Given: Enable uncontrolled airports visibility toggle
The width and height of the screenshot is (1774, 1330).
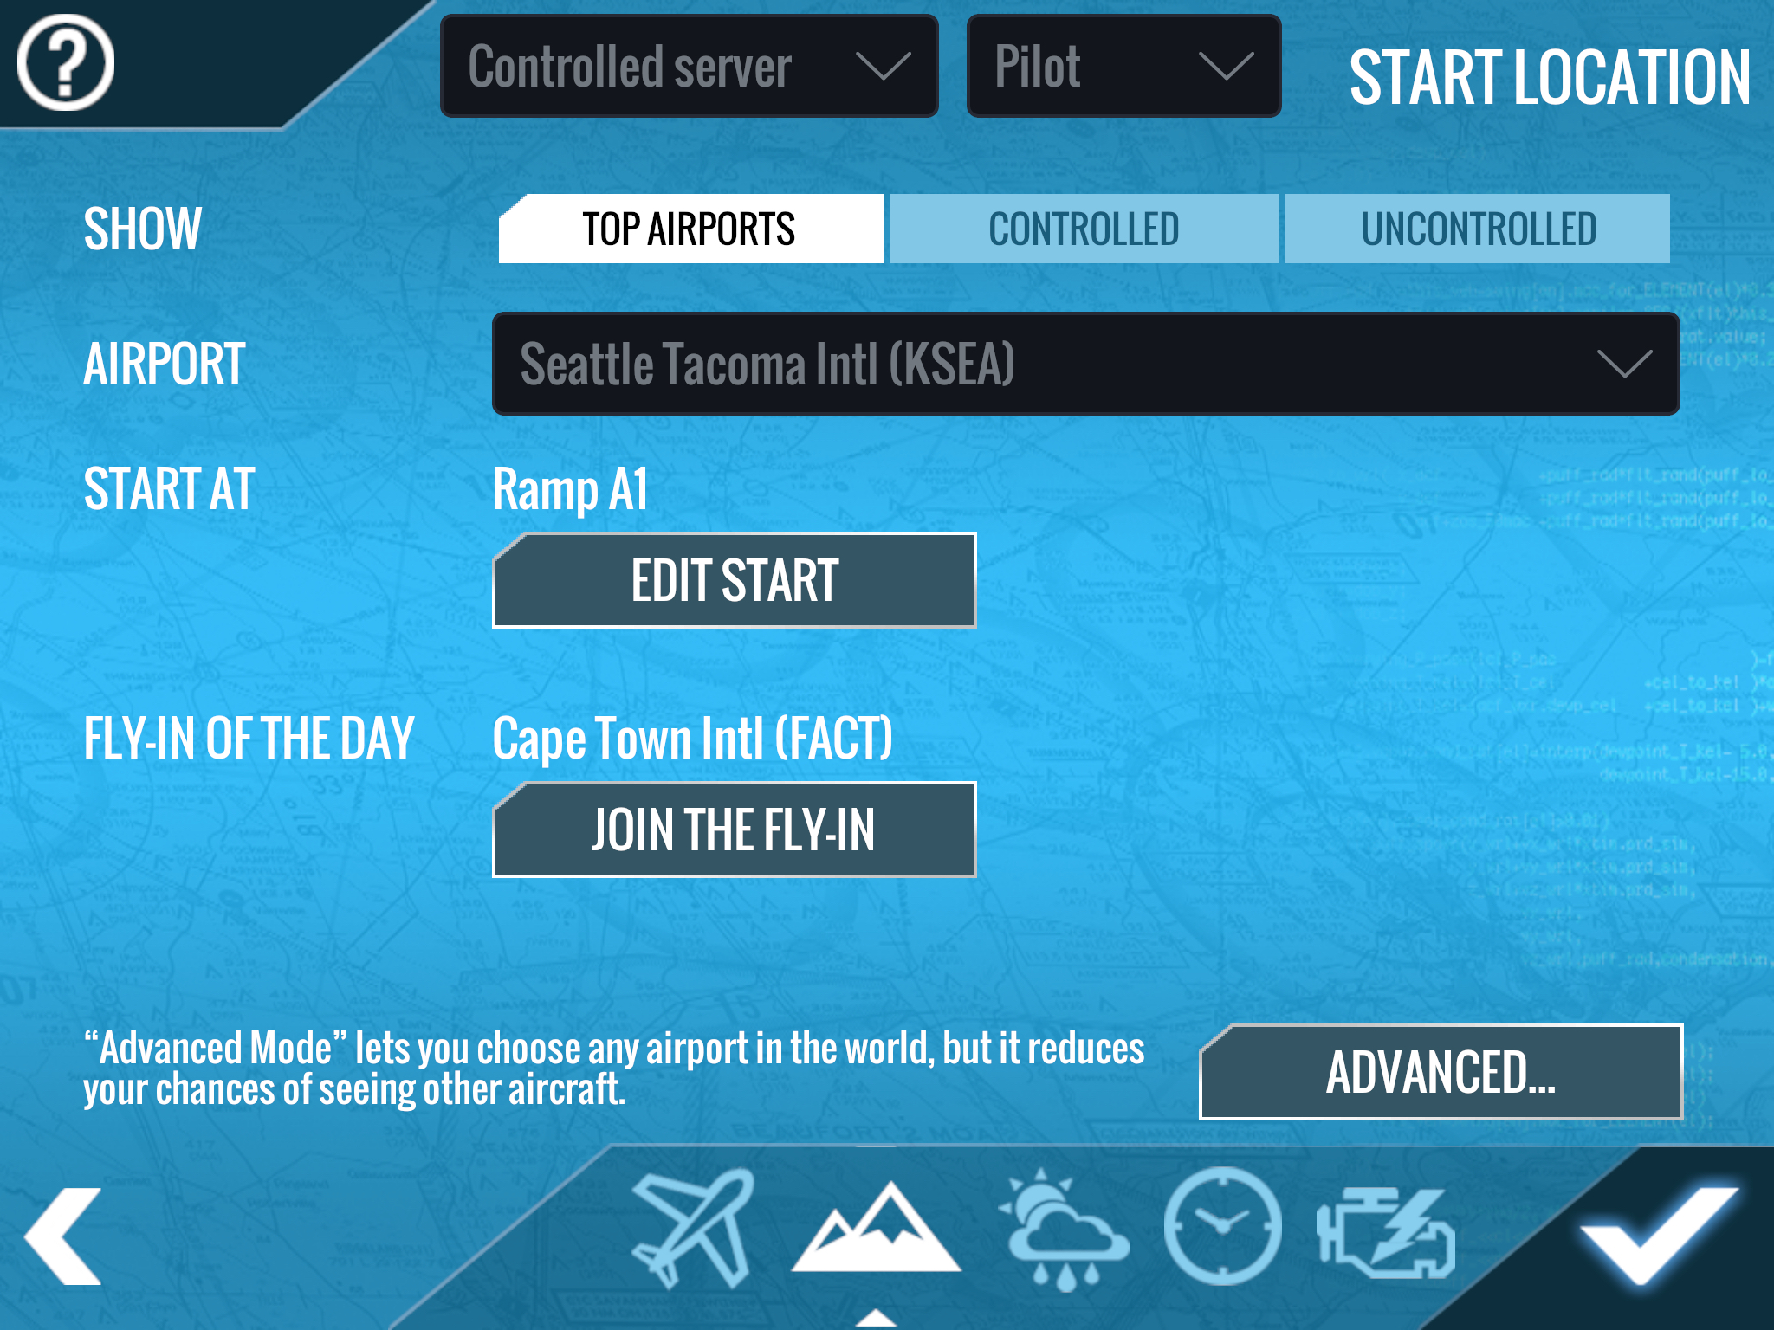Looking at the screenshot, I should (x=1478, y=226).
